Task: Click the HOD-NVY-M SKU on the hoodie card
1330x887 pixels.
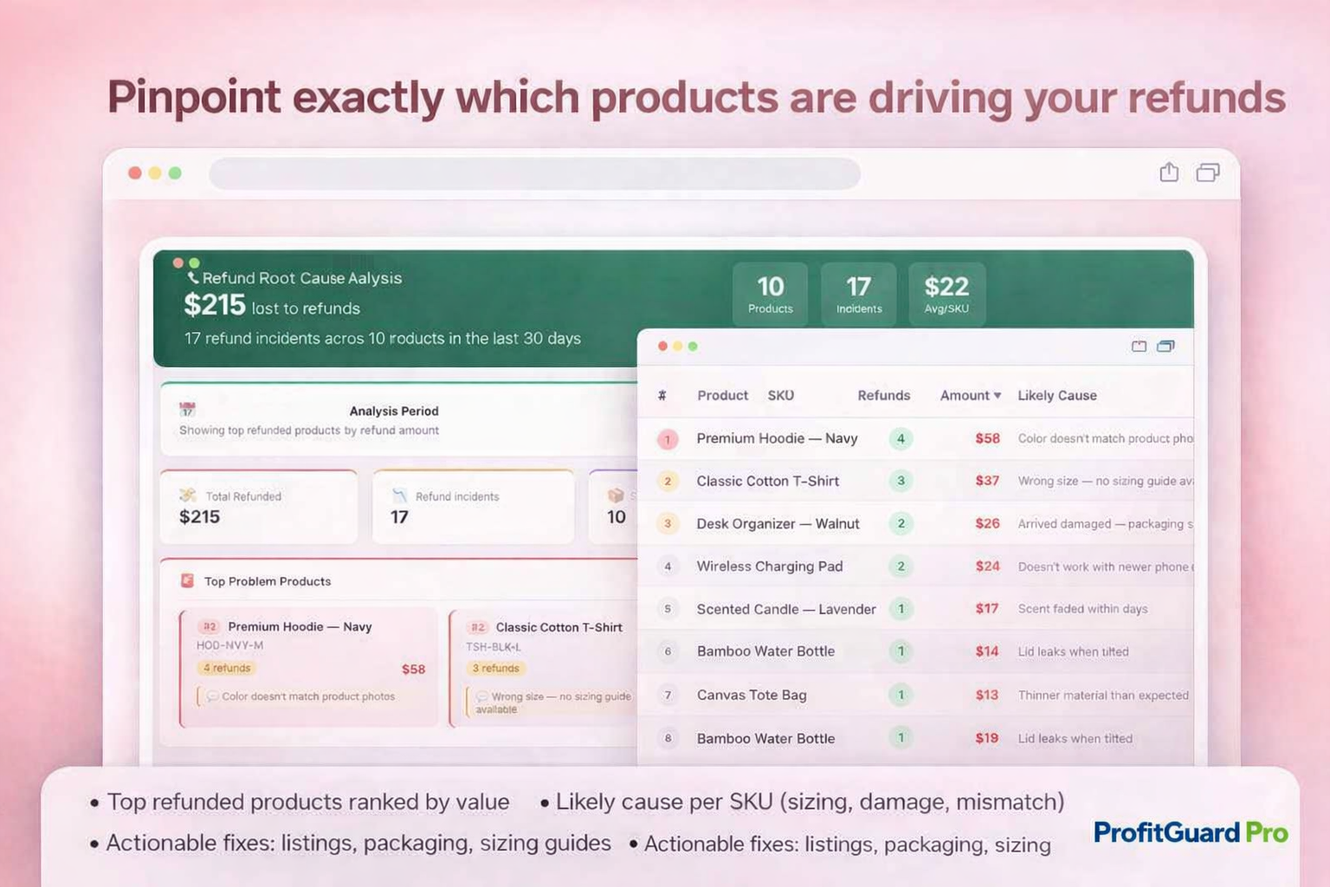Action: 229,645
